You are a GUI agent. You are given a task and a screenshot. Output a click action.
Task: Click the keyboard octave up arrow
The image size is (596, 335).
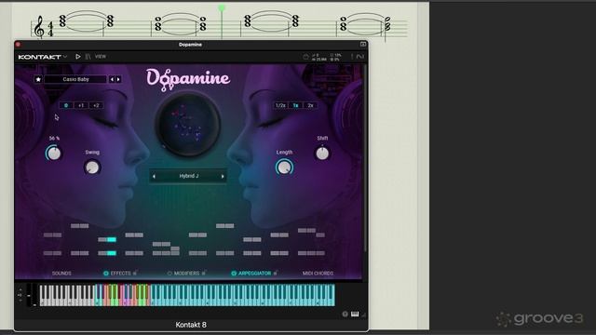tap(20, 290)
